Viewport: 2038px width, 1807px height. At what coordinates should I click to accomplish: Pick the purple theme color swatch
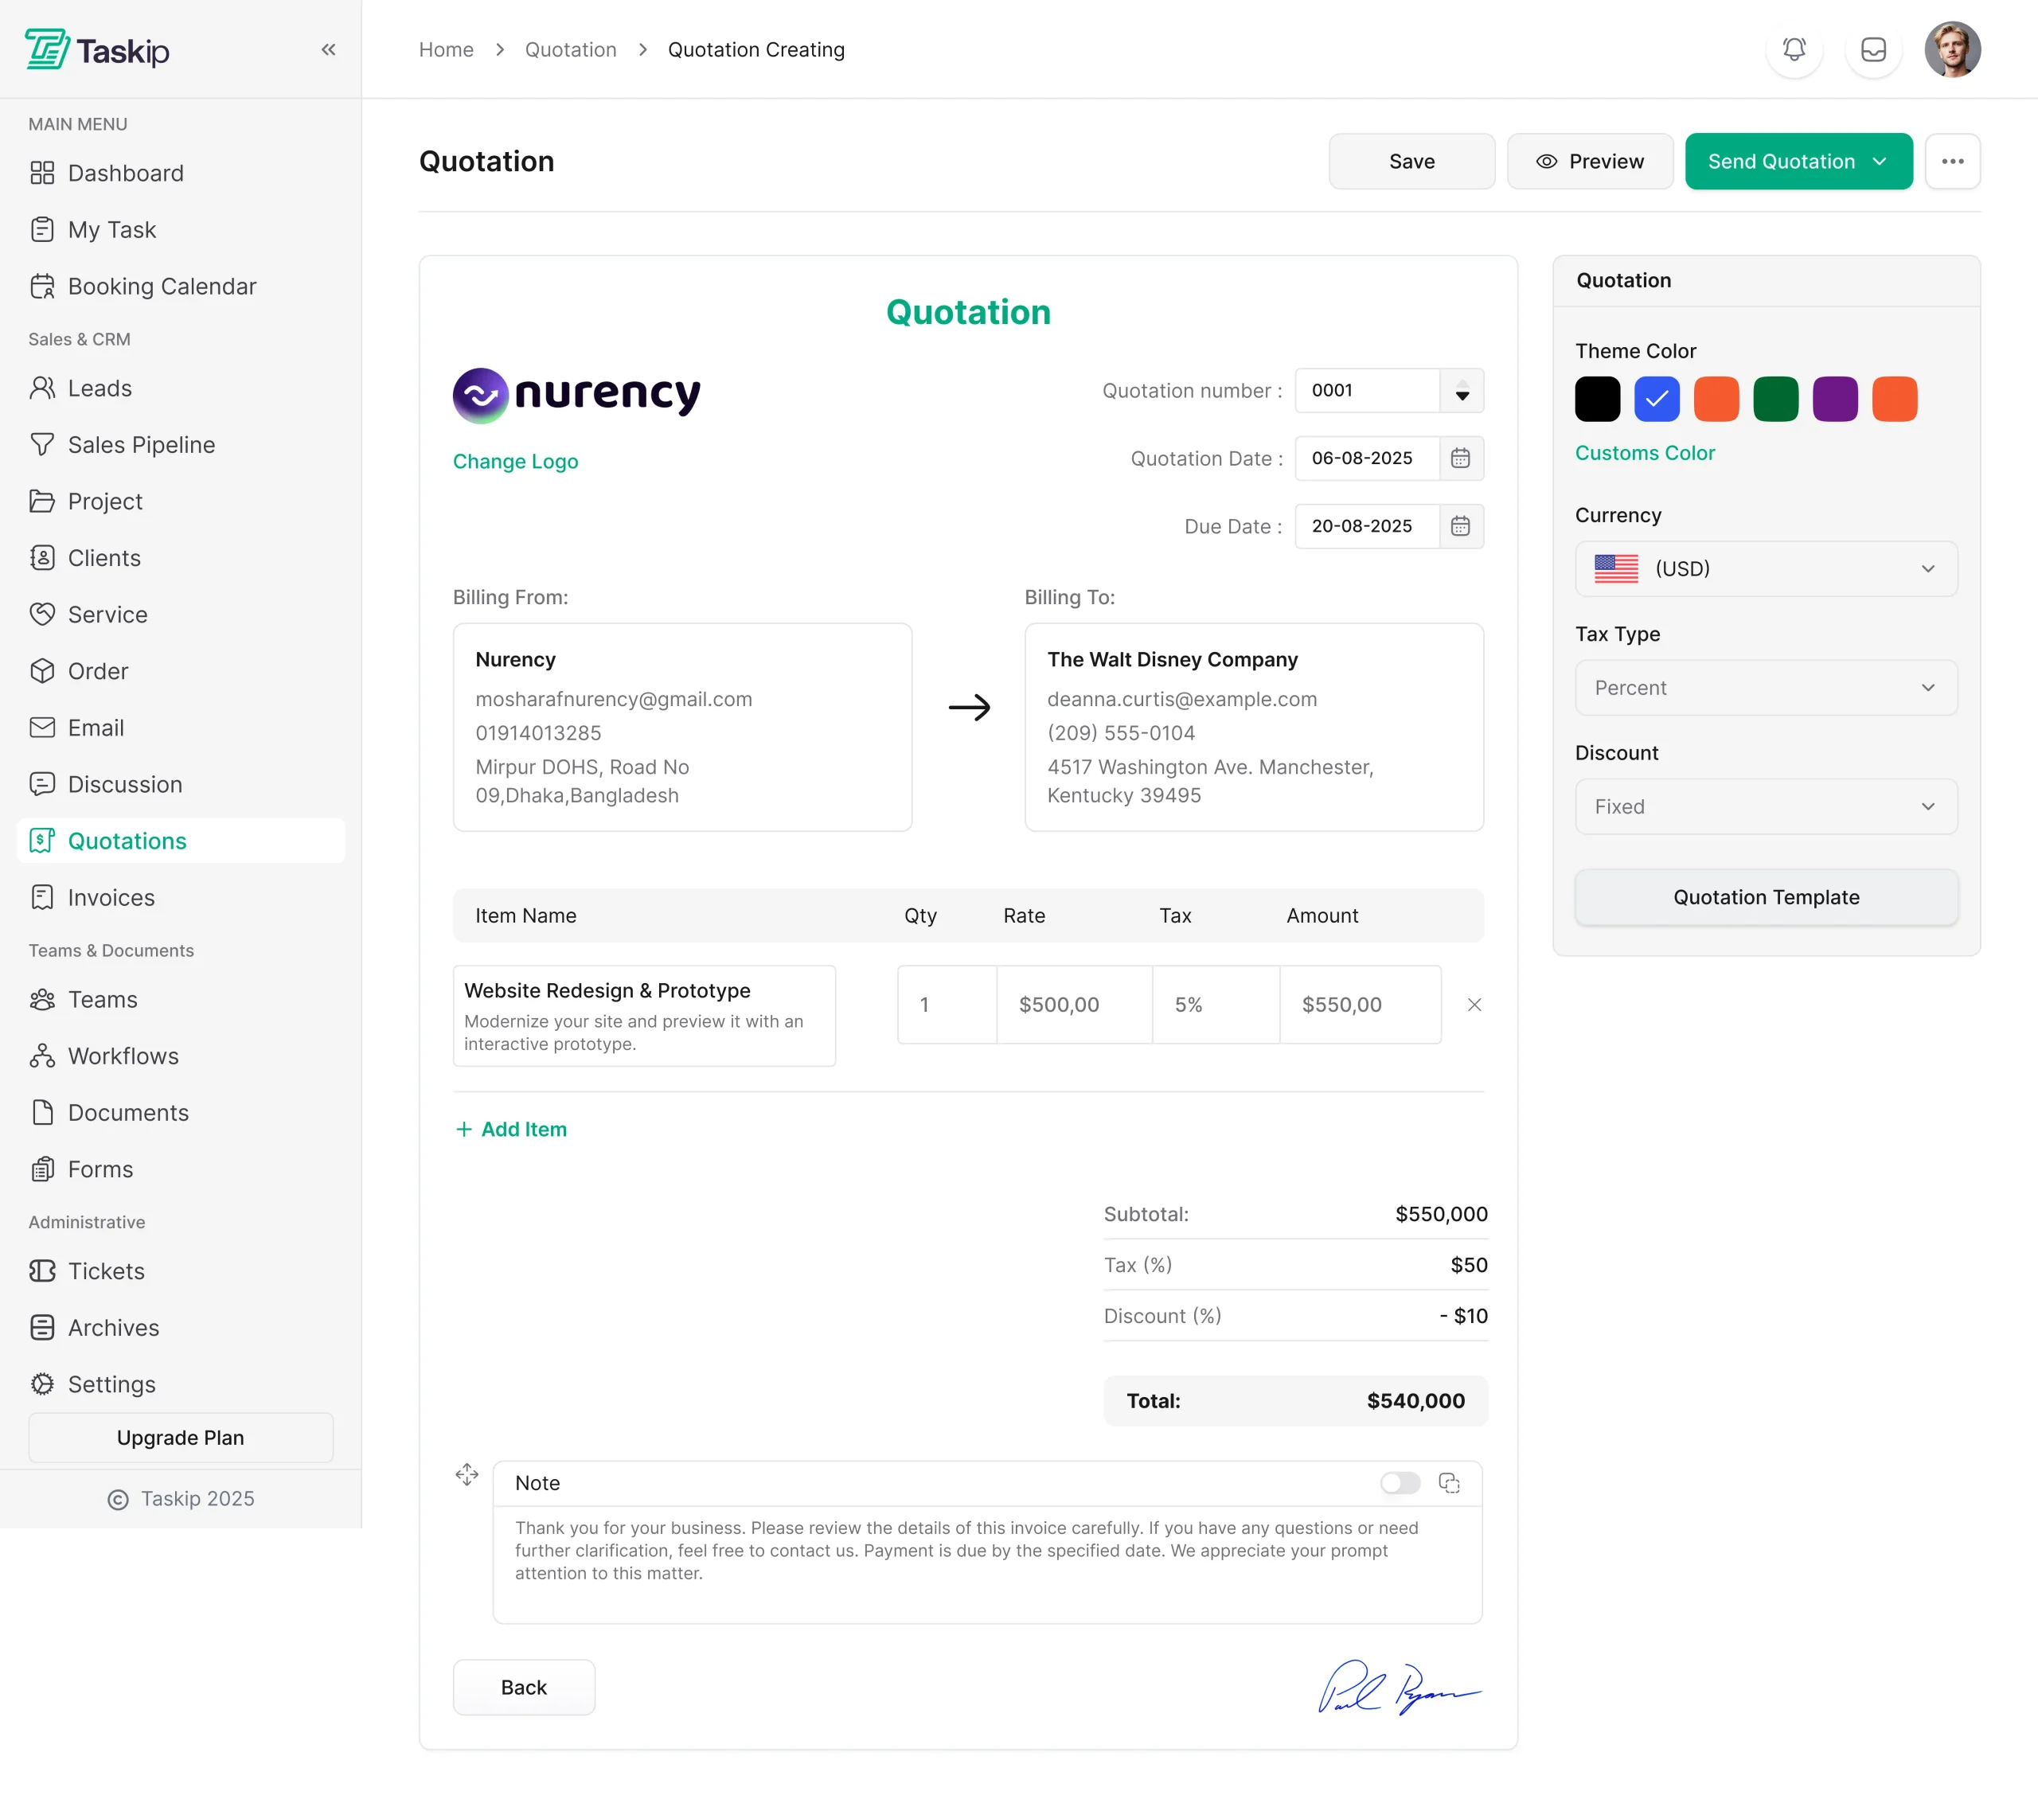click(x=1833, y=399)
